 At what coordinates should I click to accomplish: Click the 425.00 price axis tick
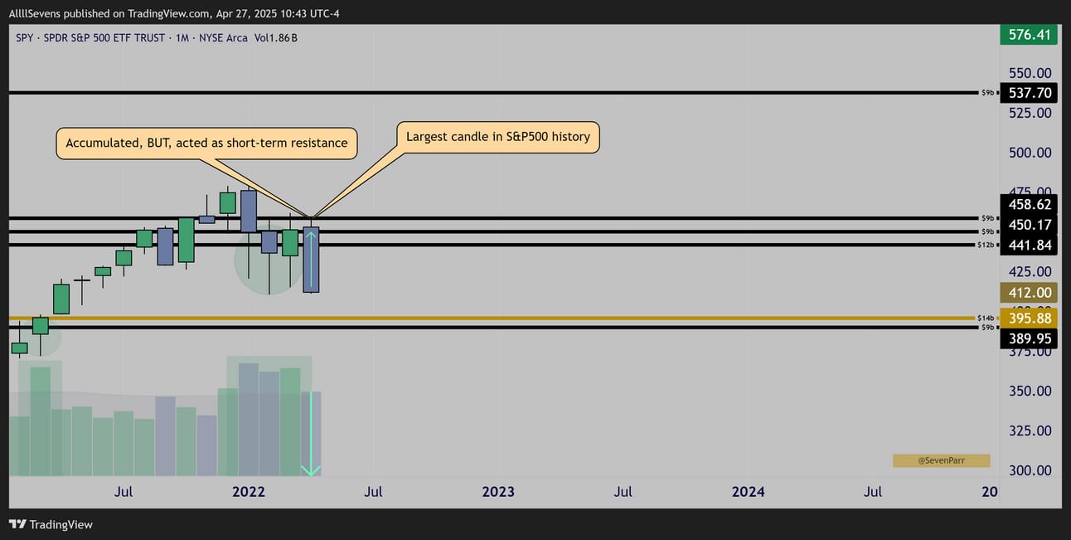coord(1029,271)
